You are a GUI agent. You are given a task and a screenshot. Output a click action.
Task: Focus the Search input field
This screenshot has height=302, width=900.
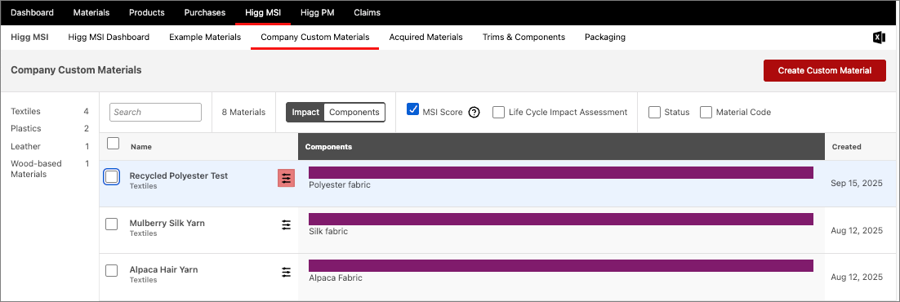(x=155, y=113)
